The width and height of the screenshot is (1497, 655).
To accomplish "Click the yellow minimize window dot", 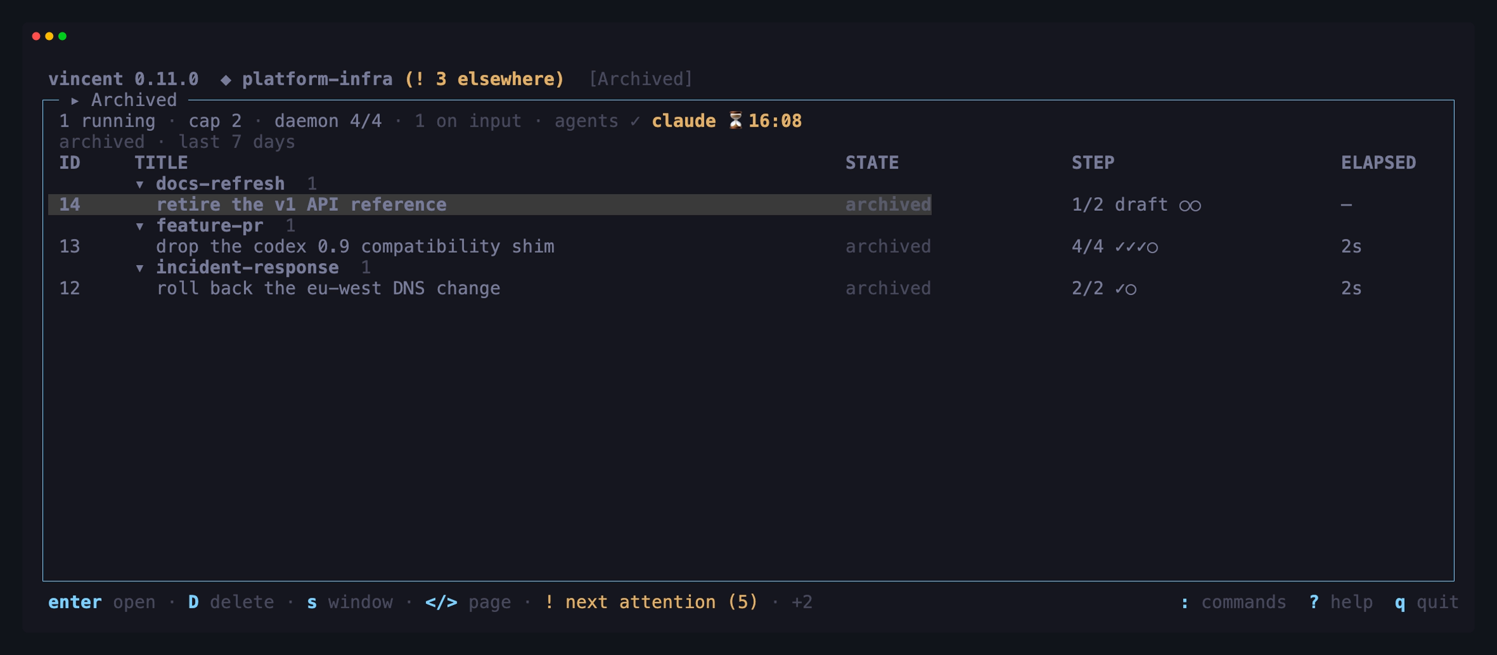I will click(x=49, y=36).
